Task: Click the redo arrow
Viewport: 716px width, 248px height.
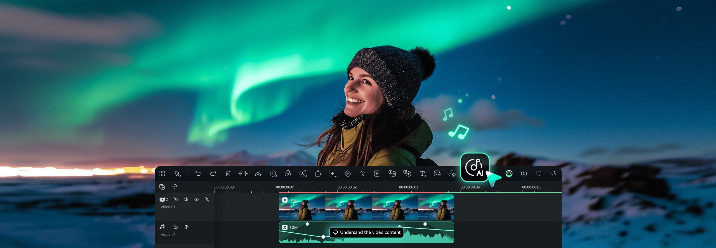Action: click(213, 174)
